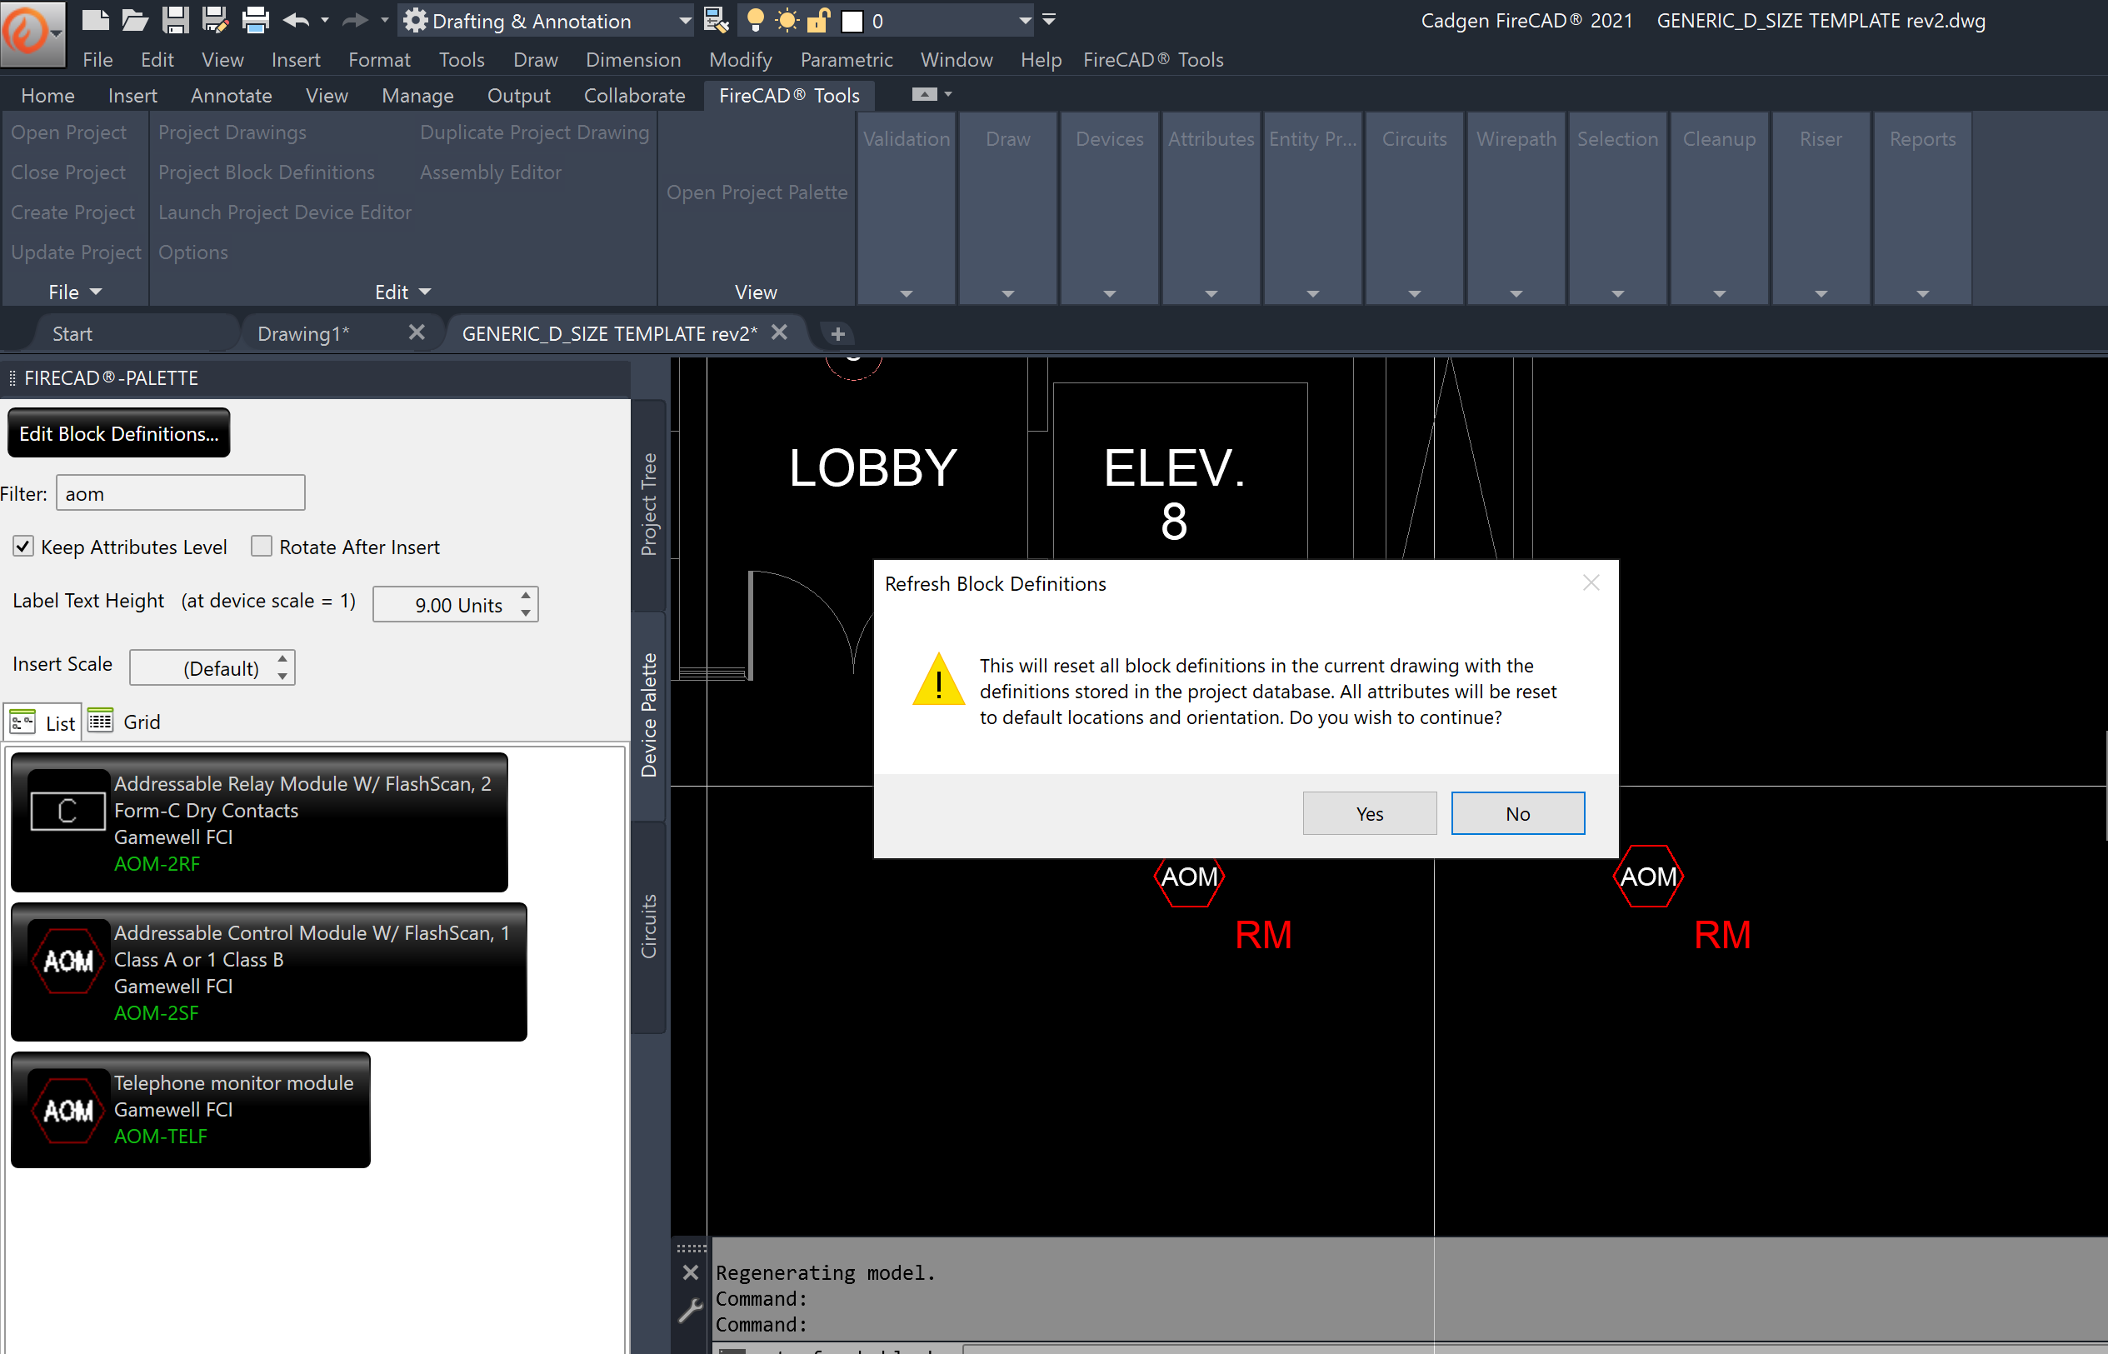Open the Circuits side tab
The image size is (2108, 1354).
[x=649, y=927]
